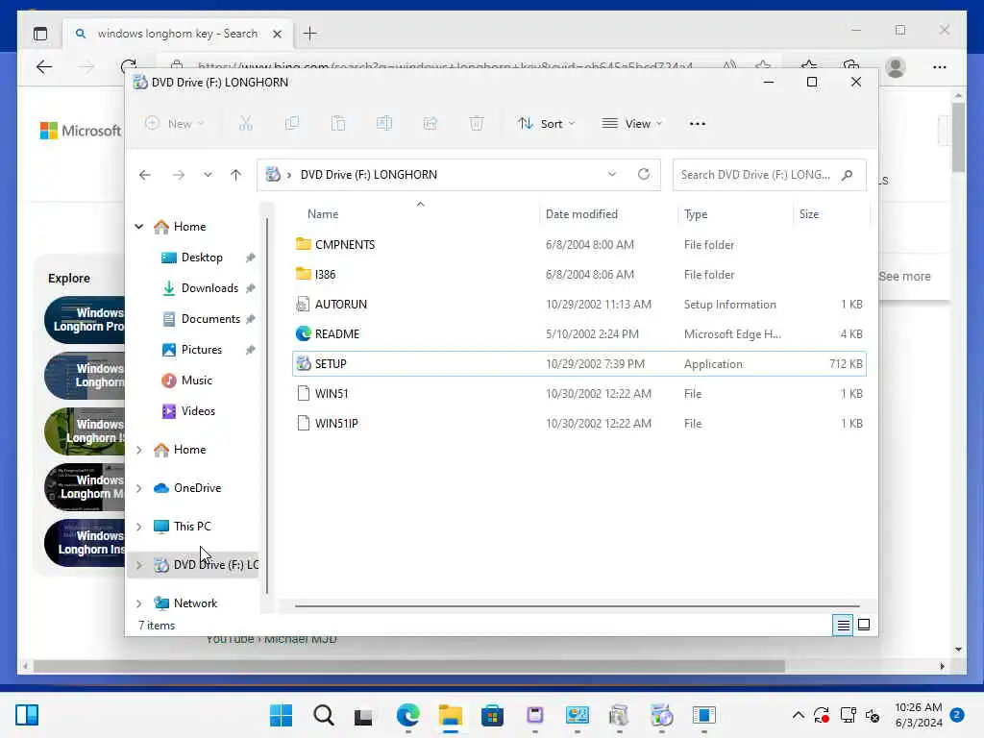Select the SETUP application
Viewport: 984px width, 738px height.
click(x=578, y=364)
